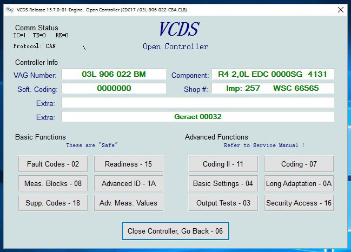Click the 'These are "Safe"' note
Screen dimensions: 351x252
tap(92, 145)
